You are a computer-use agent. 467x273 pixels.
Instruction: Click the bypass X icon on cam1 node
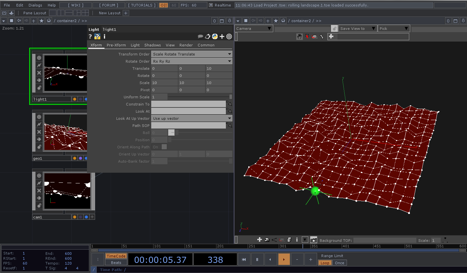pos(39,191)
